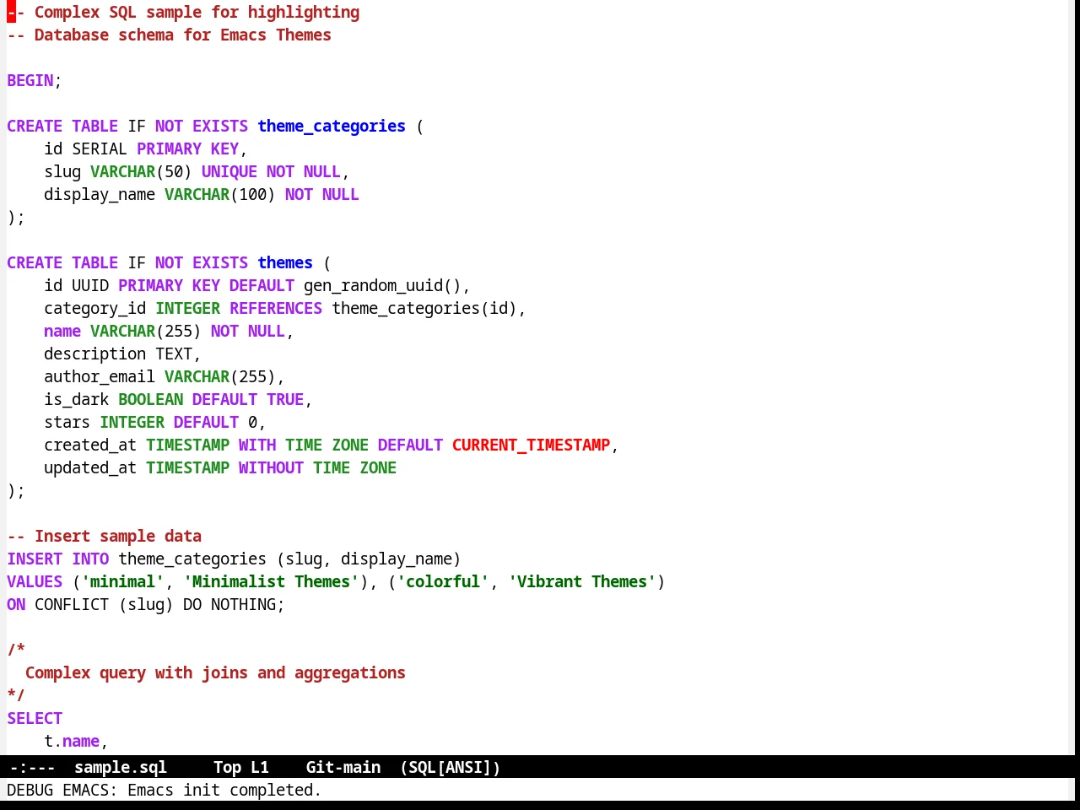Click the 'Minimalist Themes' string literal

[271, 581]
